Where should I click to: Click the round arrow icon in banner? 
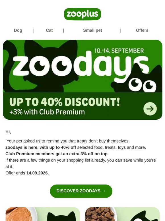click(150, 109)
